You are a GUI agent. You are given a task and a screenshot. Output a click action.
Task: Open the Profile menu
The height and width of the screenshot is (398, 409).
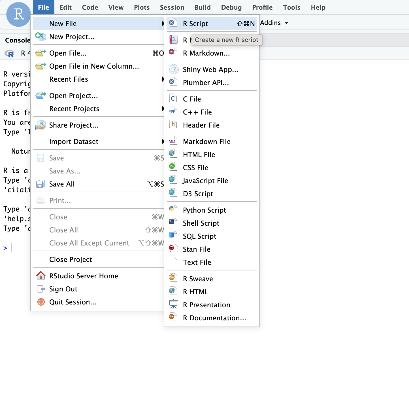(263, 7)
